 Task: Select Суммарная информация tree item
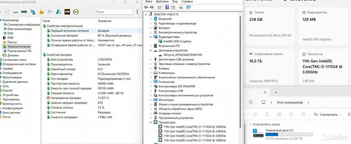tap(21, 25)
